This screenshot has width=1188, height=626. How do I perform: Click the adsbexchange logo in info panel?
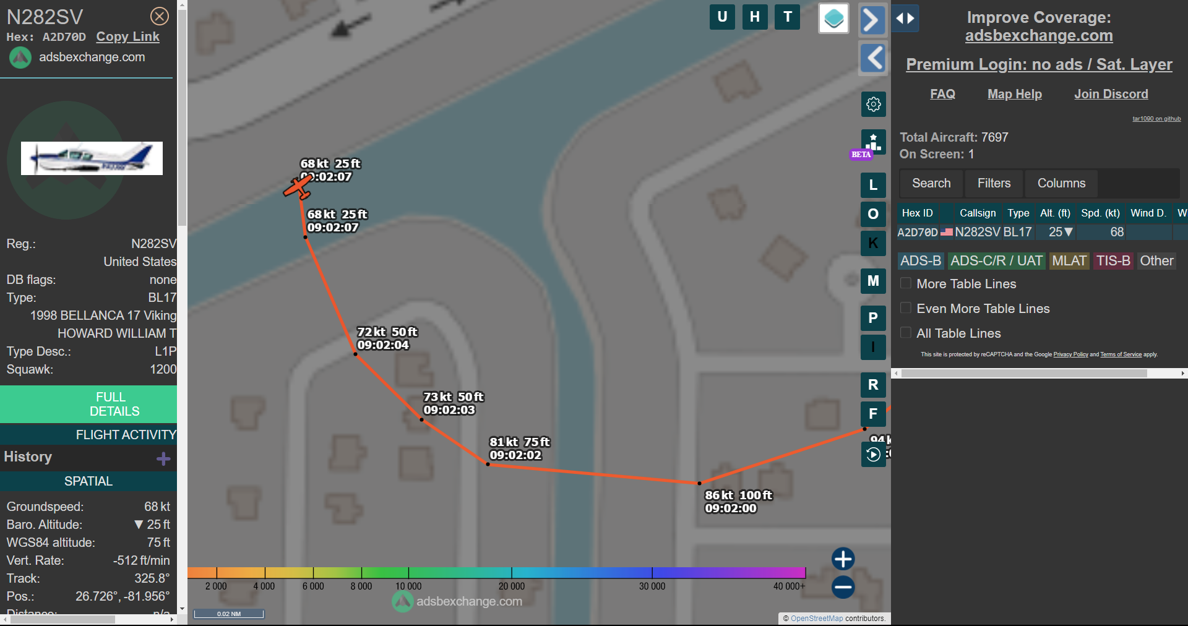(20, 58)
